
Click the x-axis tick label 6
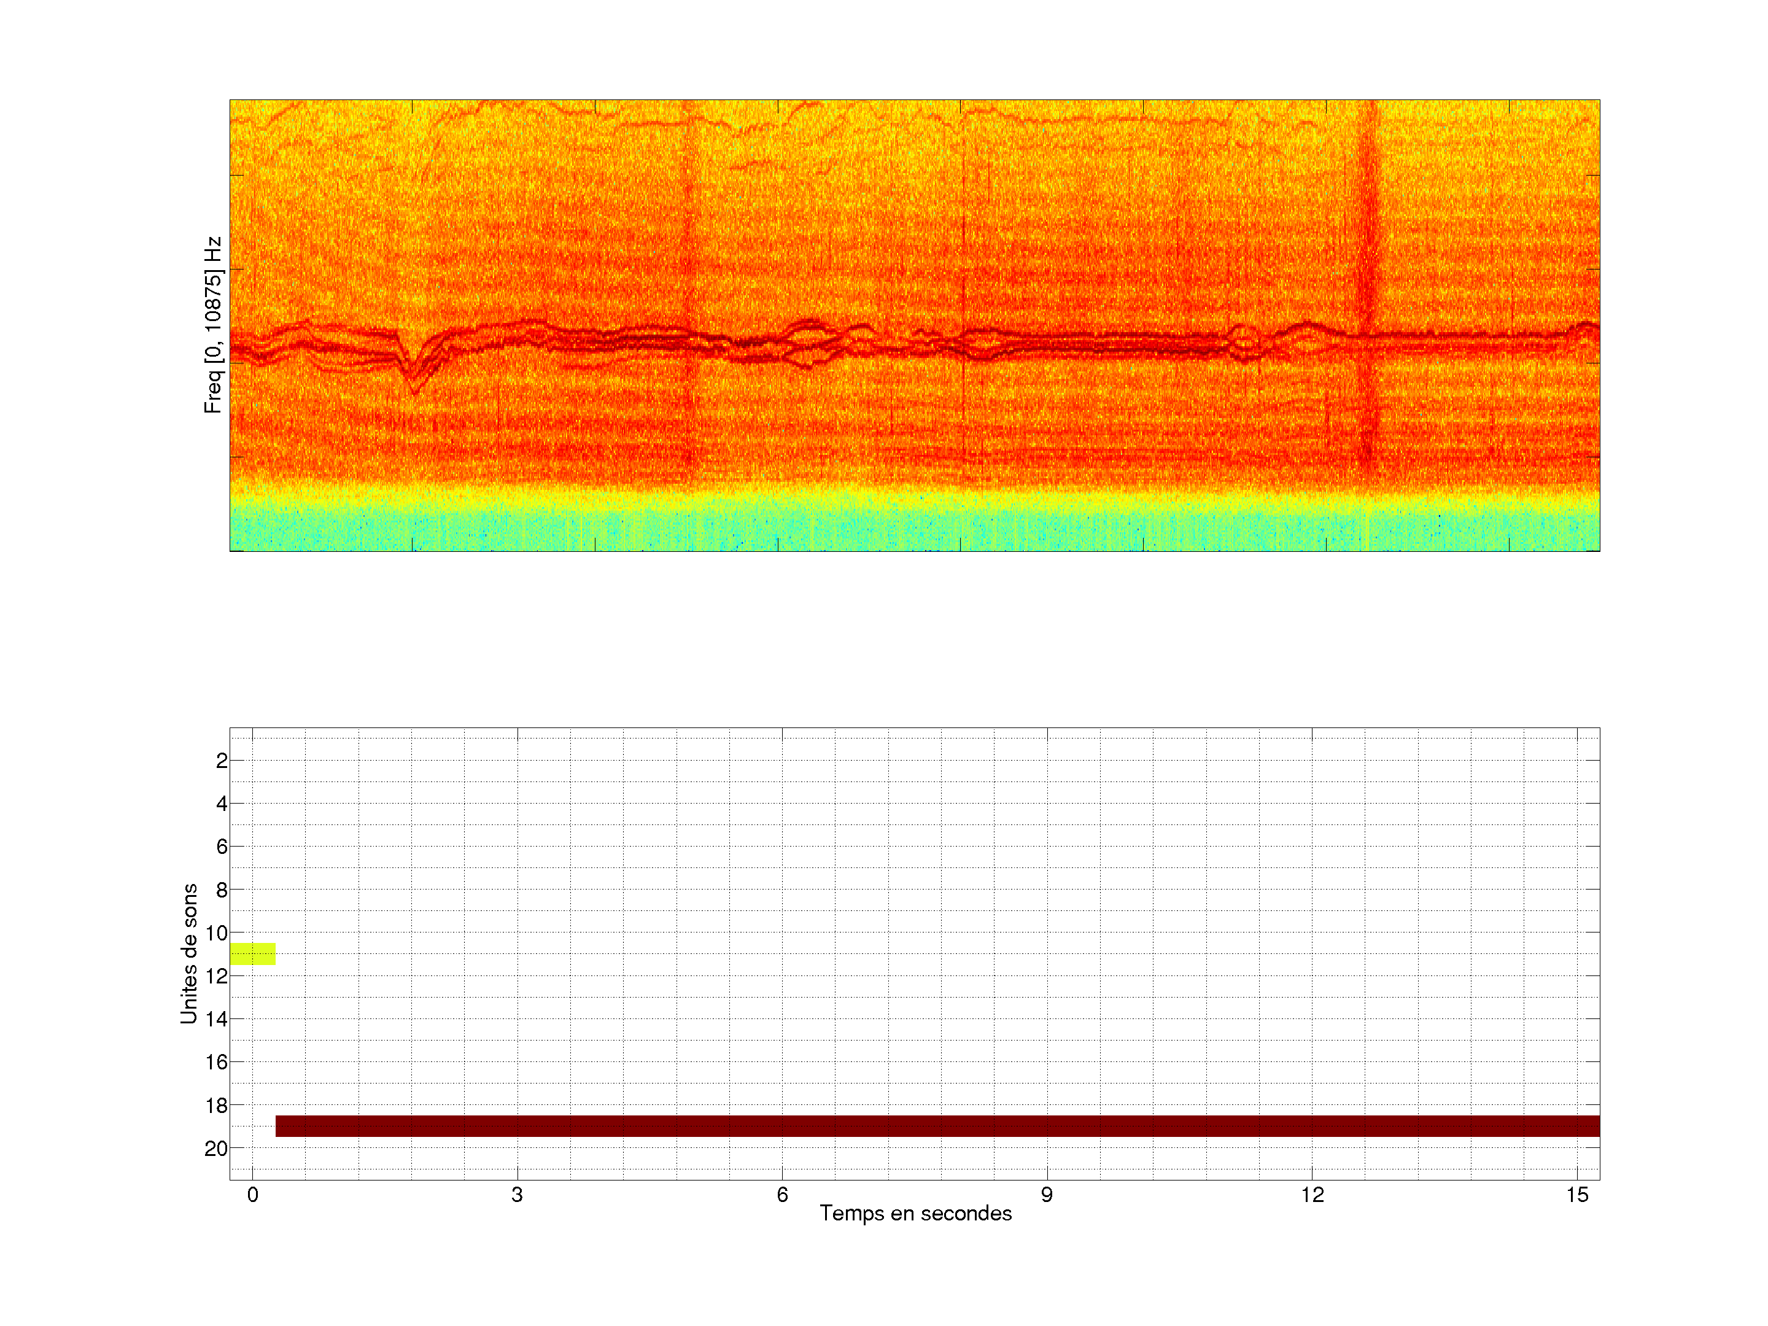pos(781,1195)
